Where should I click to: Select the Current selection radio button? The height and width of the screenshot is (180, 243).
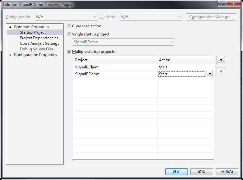pos(69,26)
